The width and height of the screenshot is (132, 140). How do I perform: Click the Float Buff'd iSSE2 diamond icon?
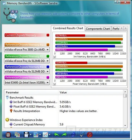coord(11,106)
